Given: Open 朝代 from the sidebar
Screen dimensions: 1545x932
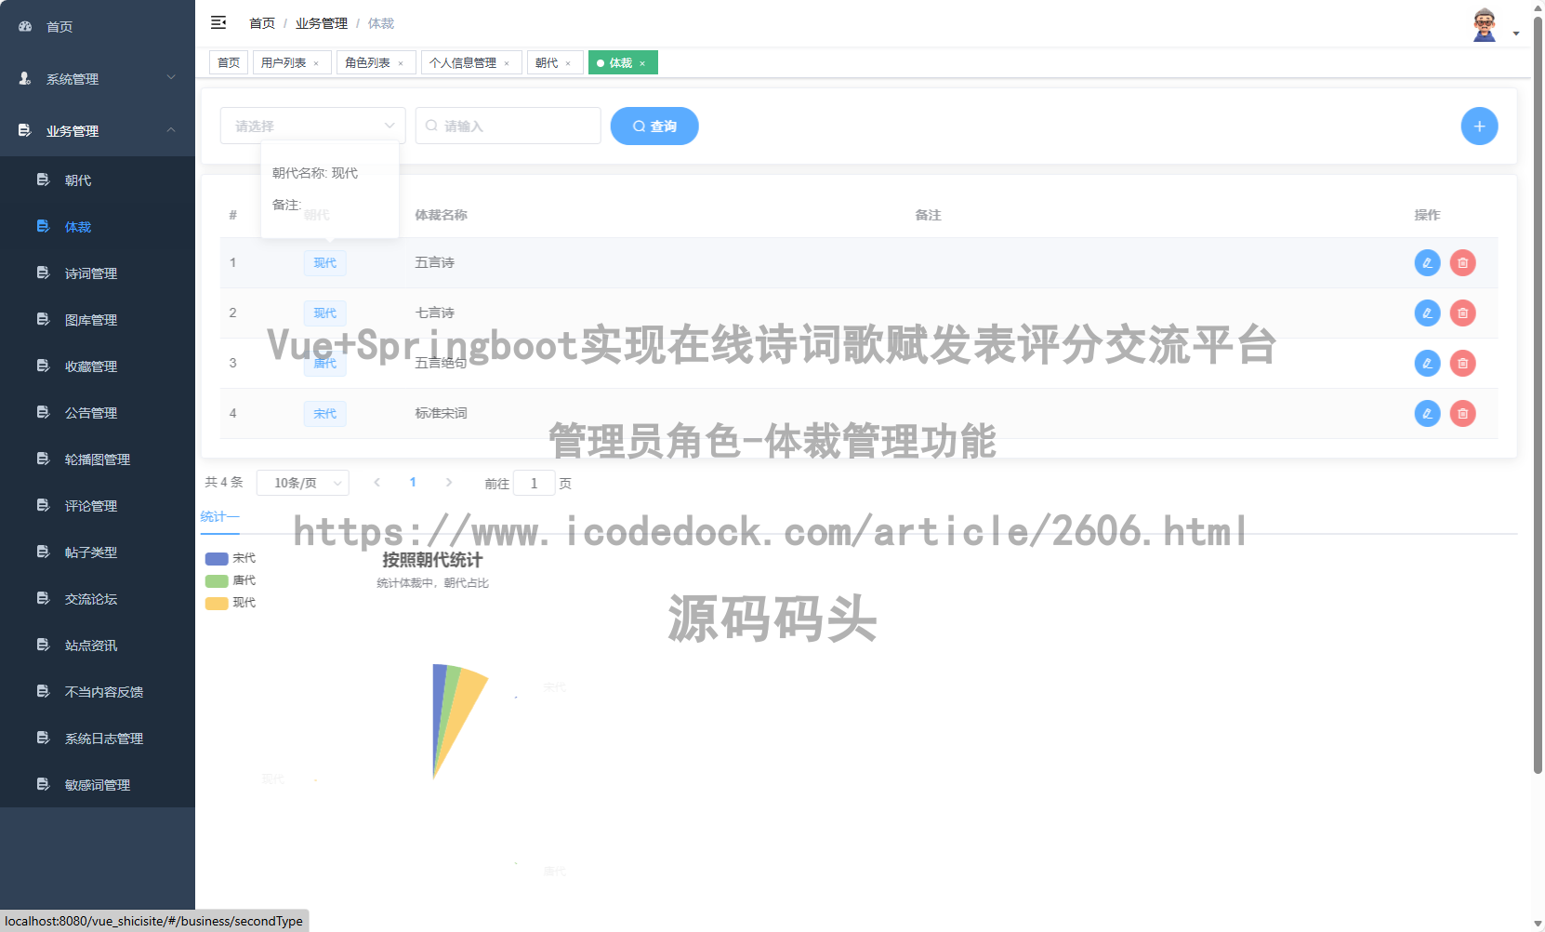Looking at the screenshot, I should click(78, 180).
